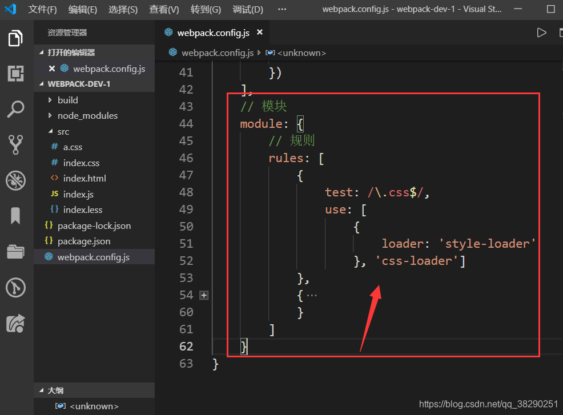Image resolution: width=563 pixels, height=415 pixels.
Task: Minimize the VS Code window
Action: (x=518, y=9)
